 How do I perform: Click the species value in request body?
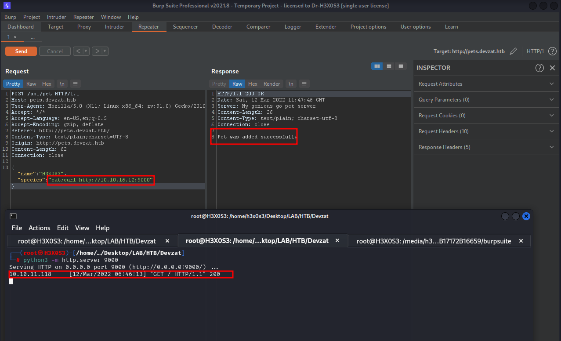point(101,180)
